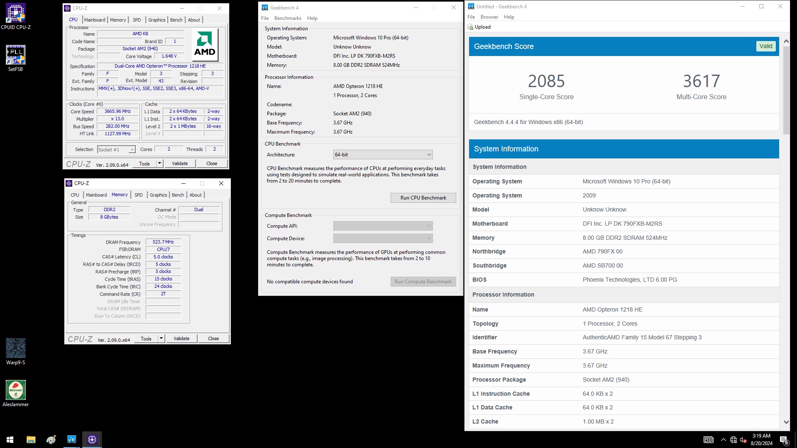Open the Compute Device dropdown
The image size is (797, 448).
click(x=383, y=239)
